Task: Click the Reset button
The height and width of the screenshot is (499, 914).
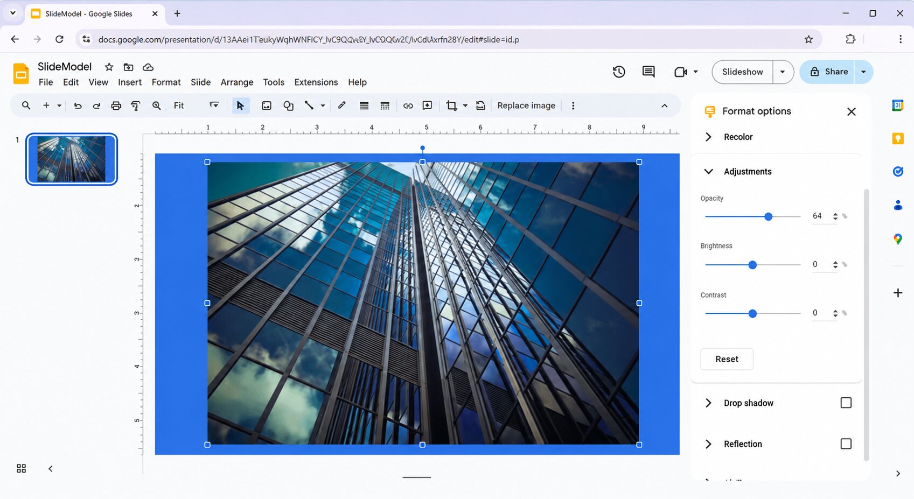Action: click(x=727, y=359)
